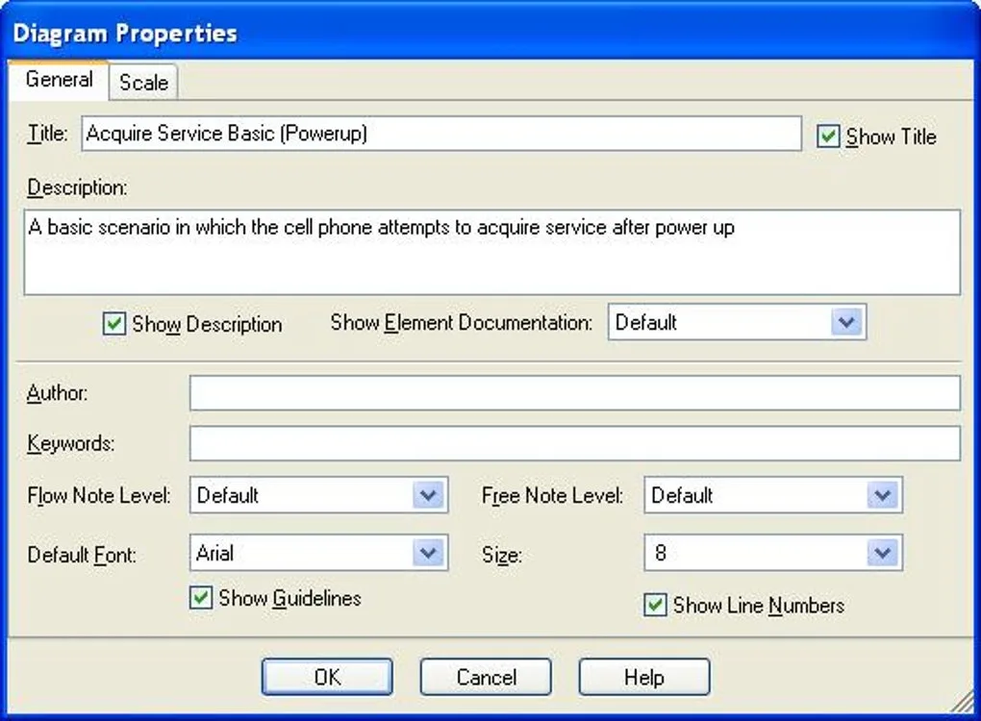Click the Default Font label

[x=82, y=555]
